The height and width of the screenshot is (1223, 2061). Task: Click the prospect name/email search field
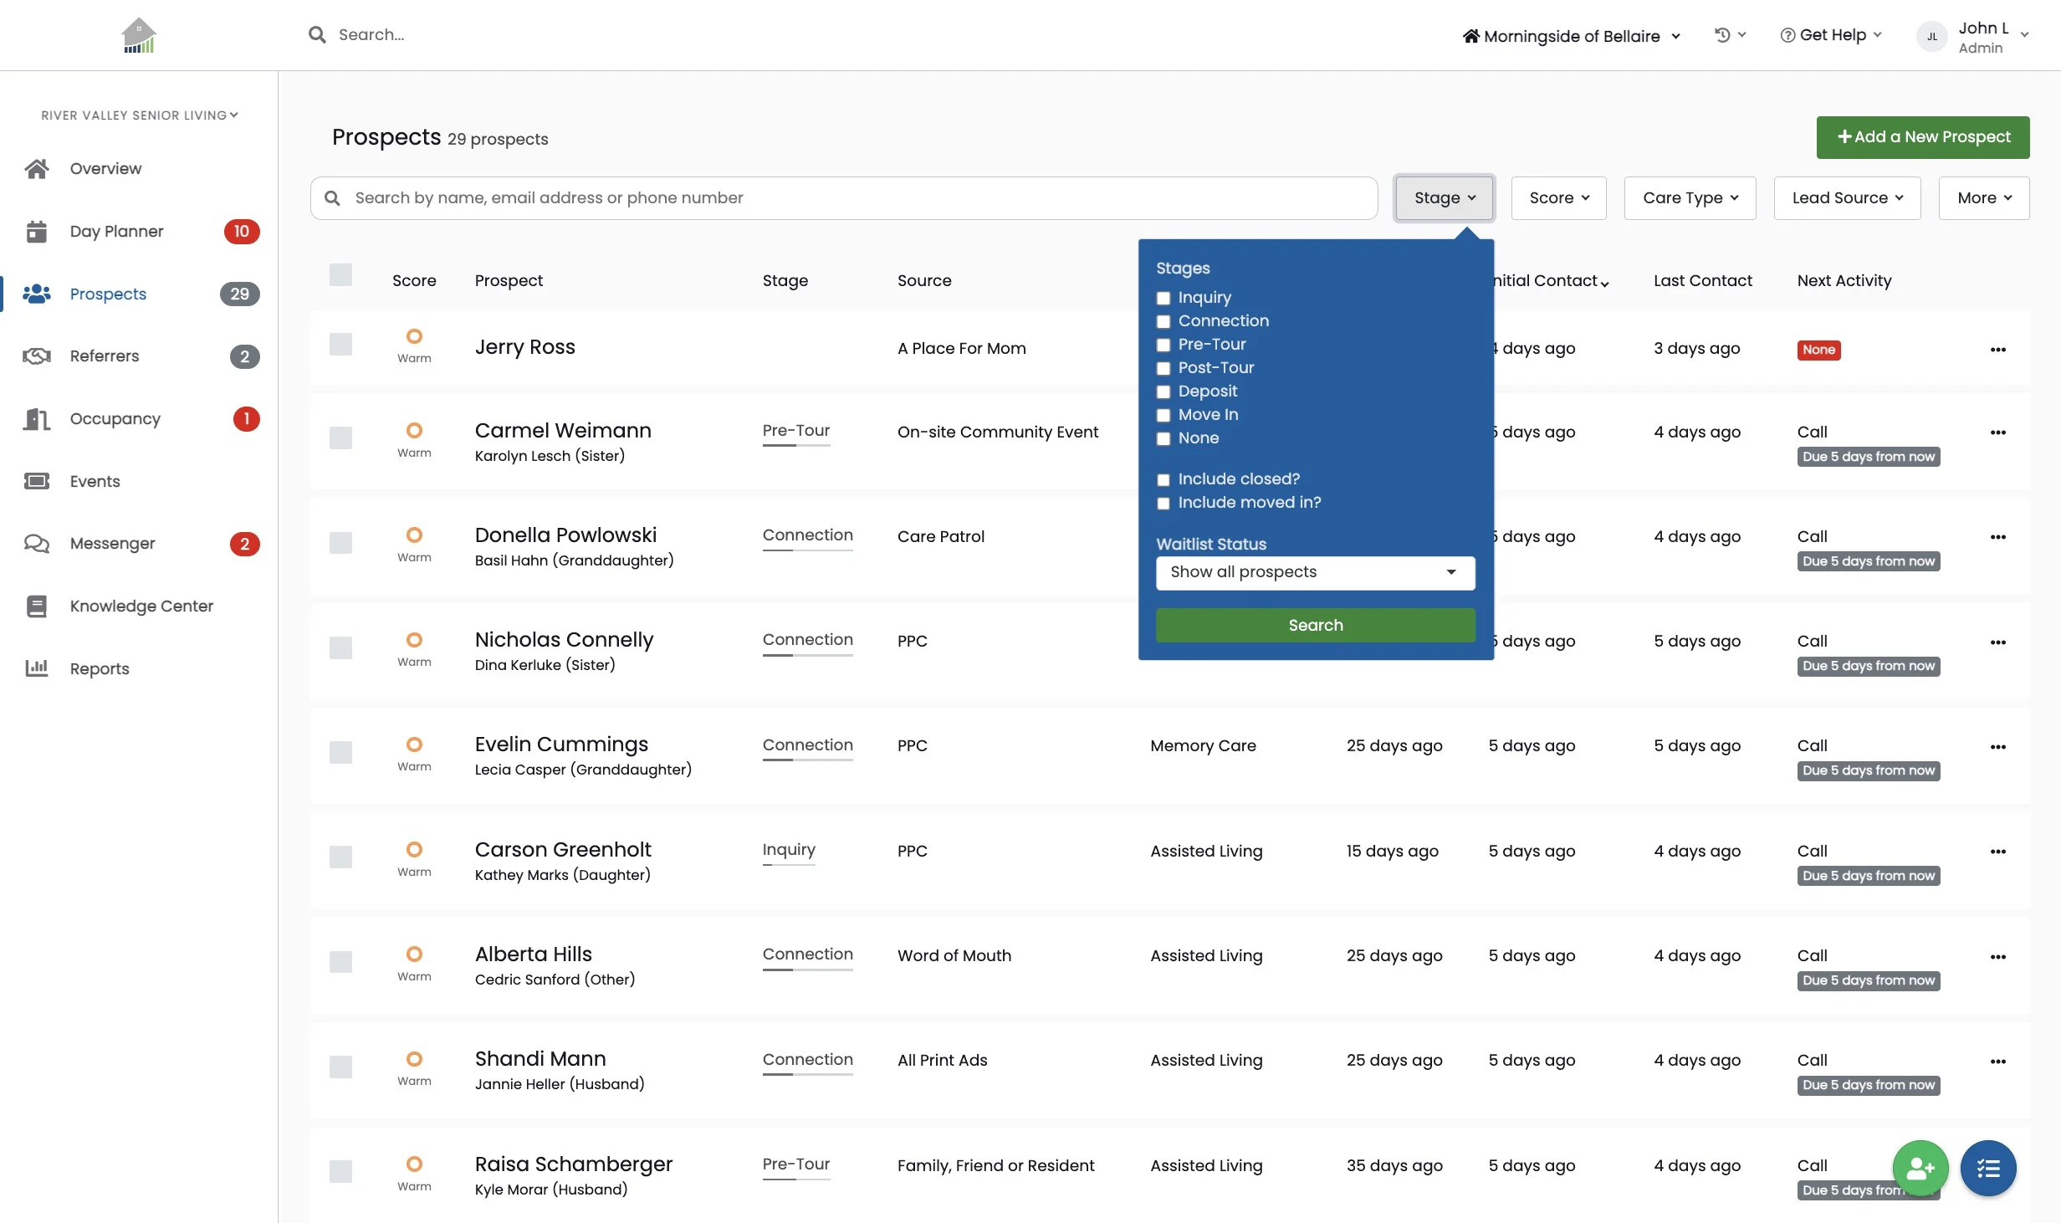843,198
